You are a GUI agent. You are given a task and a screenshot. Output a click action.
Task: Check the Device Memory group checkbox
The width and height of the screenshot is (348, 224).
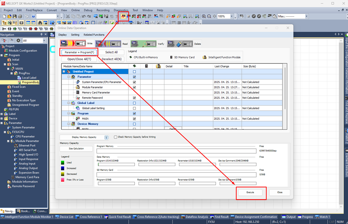(134, 124)
